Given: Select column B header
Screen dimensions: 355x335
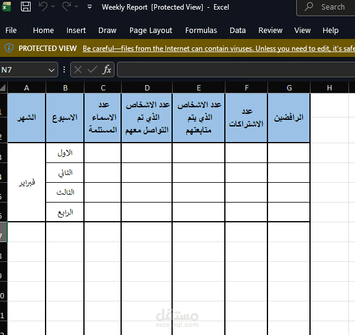Looking at the screenshot, I should (65, 87).
